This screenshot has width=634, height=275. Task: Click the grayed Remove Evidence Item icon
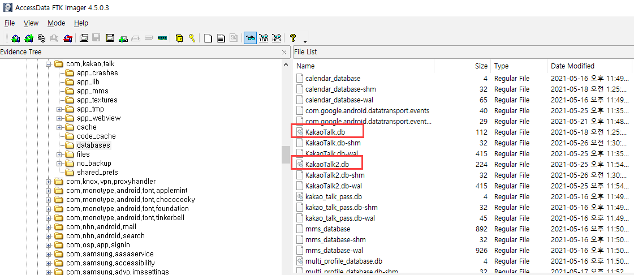[x=54, y=38]
